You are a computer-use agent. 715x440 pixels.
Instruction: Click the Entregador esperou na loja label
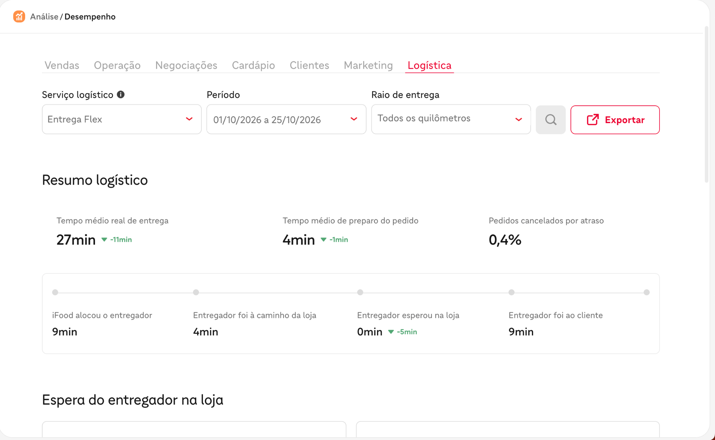tap(408, 315)
